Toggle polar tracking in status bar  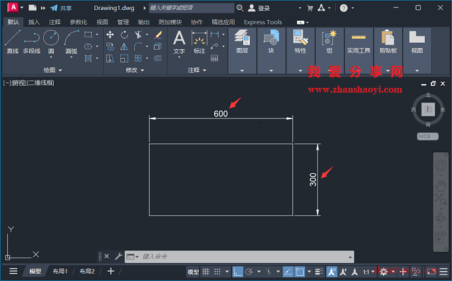pos(249,272)
